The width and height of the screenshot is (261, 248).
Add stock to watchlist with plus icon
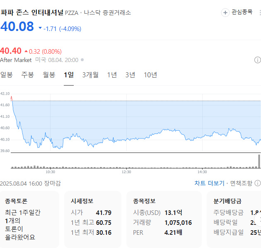click(x=225, y=13)
